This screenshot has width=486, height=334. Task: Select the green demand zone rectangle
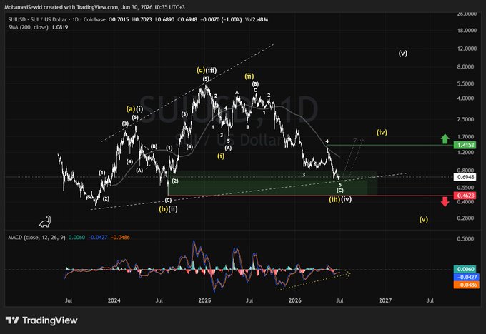coord(273,183)
